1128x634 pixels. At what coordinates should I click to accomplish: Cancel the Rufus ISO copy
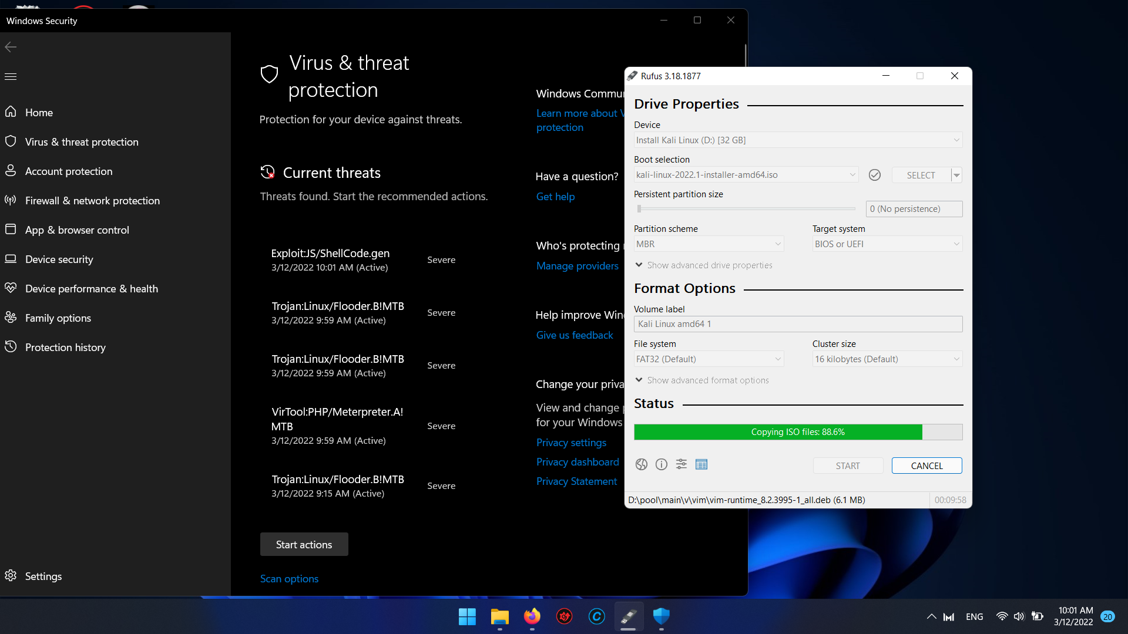click(926, 466)
